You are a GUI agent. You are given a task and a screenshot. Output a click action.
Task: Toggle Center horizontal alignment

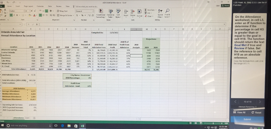point(43,15)
